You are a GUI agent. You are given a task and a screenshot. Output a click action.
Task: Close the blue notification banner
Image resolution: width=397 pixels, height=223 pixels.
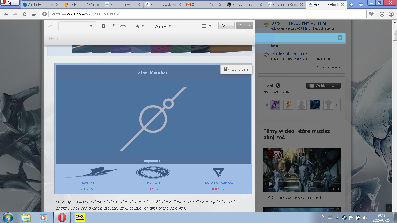click(x=340, y=38)
